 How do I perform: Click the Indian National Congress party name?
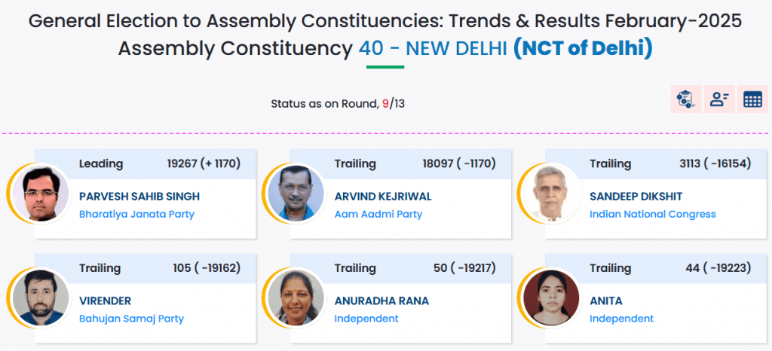click(x=652, y=214)
